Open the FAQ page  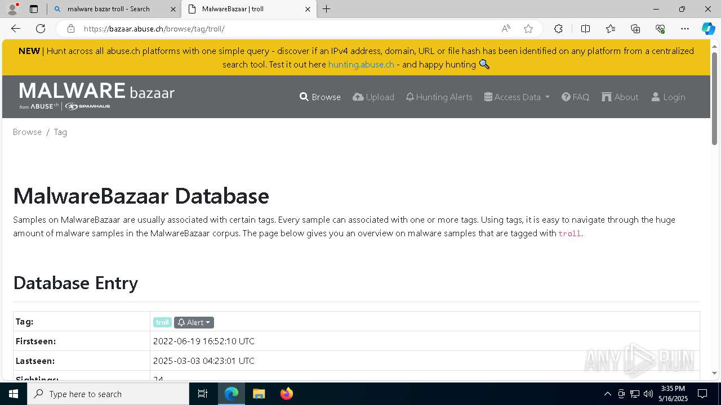tap(575, 97)
